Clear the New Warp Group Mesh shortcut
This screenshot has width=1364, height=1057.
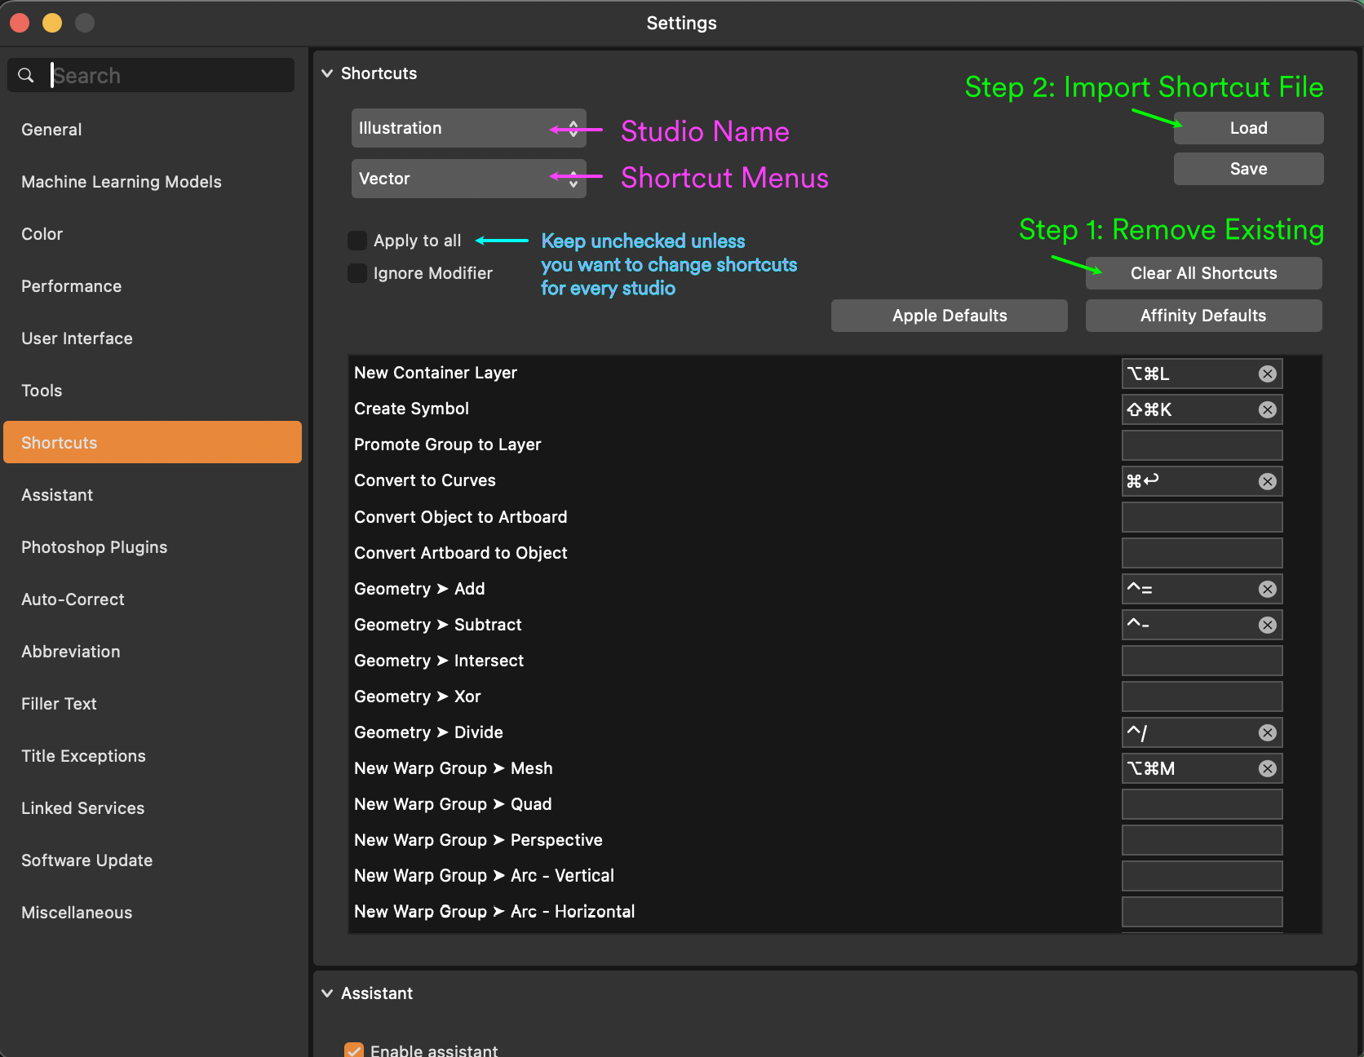pos(1267,767)
